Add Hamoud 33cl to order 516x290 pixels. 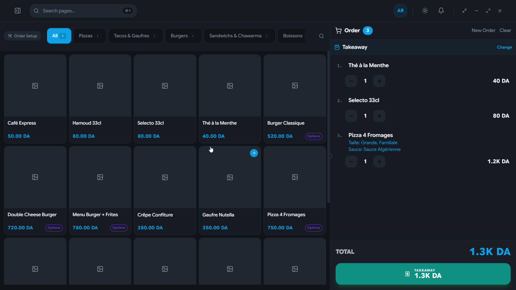(100, 99)
